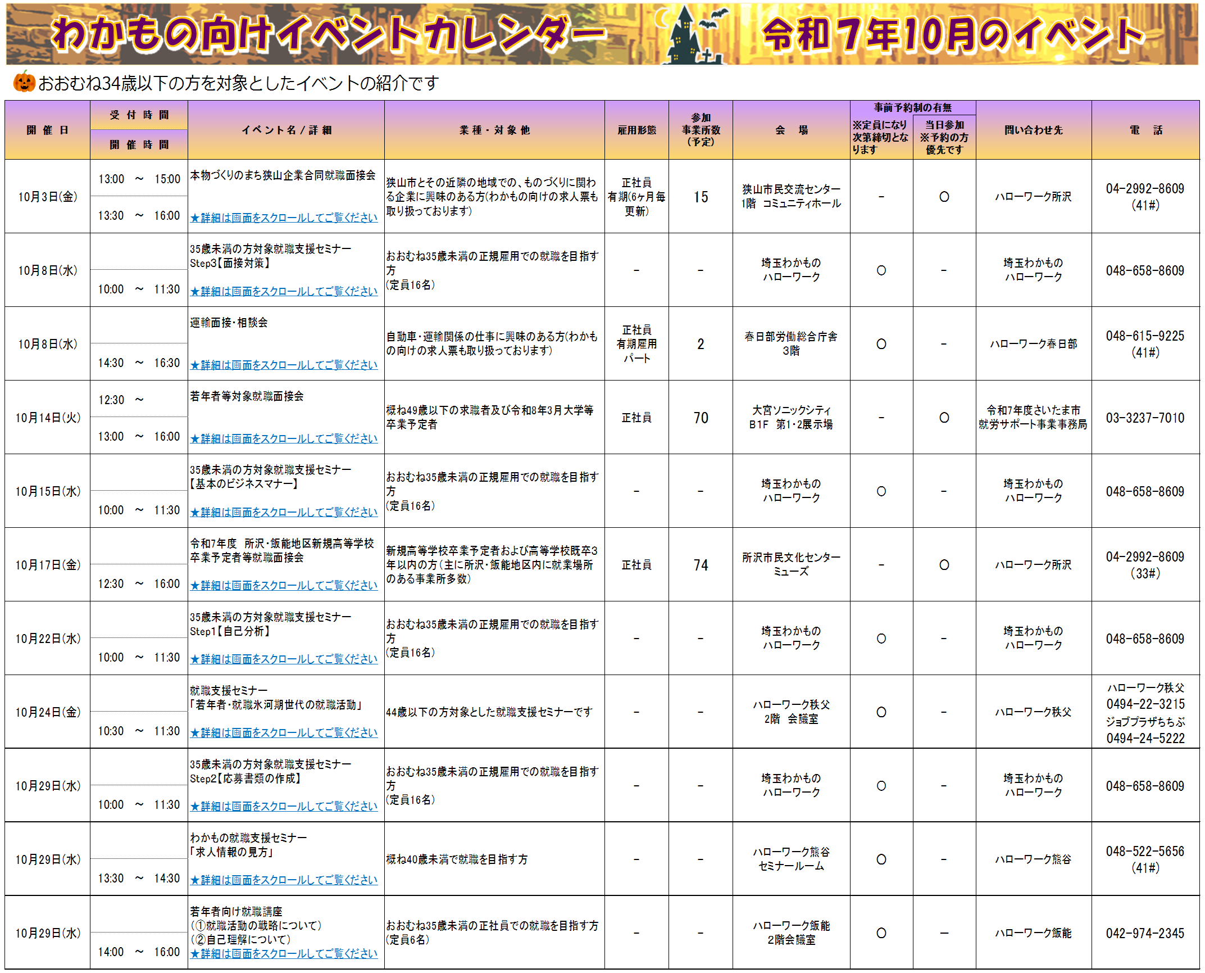Open details link for 若年者向け就職講座
1205x973 pixels.
point(284,954)
